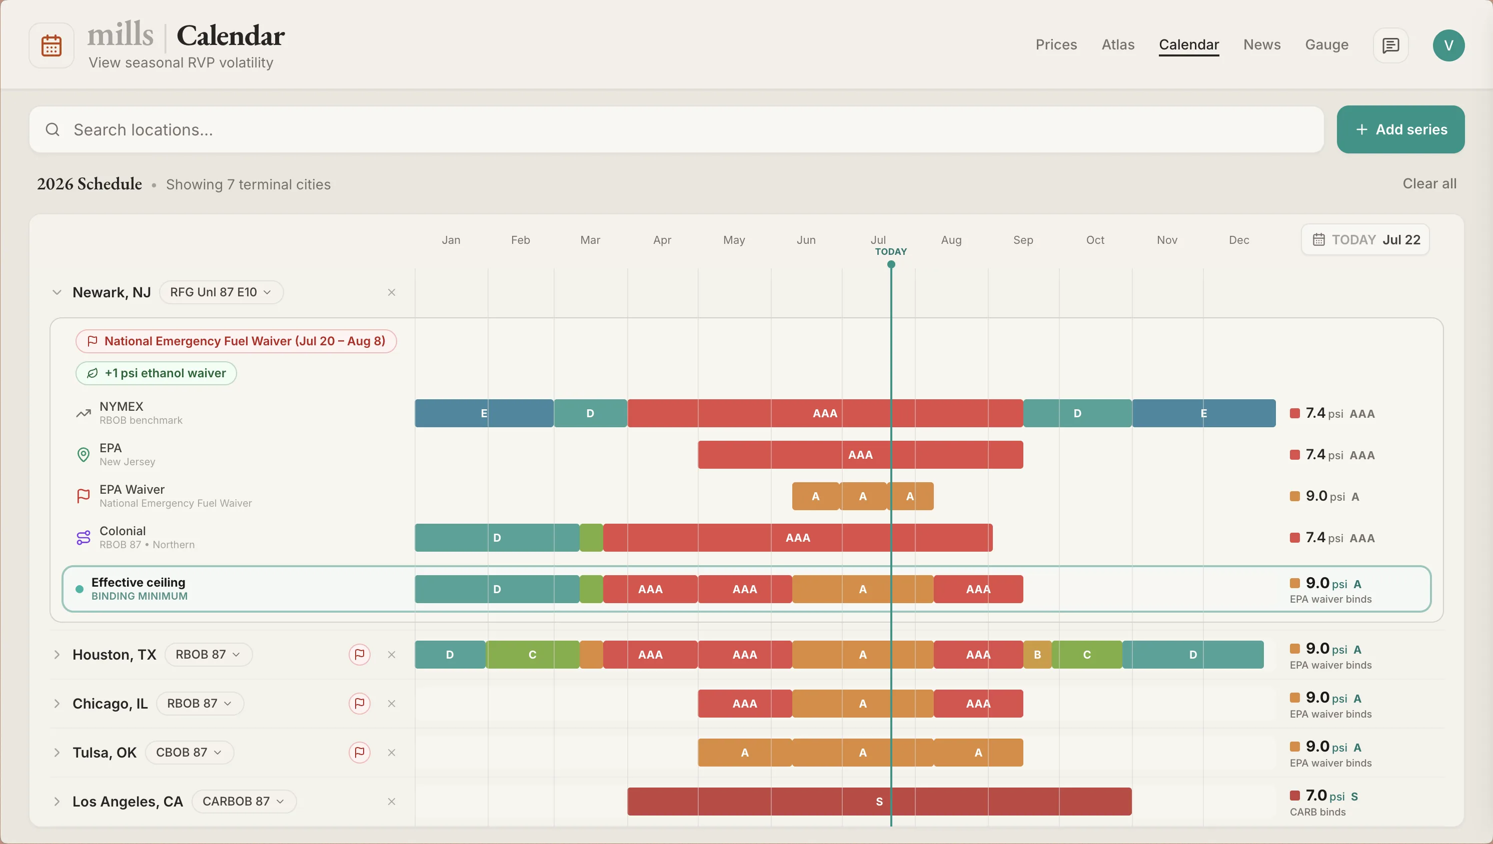Click the calendar icon in TODAY chip
Viewport: 1493px width, 844px height.
coord(1318,239)
